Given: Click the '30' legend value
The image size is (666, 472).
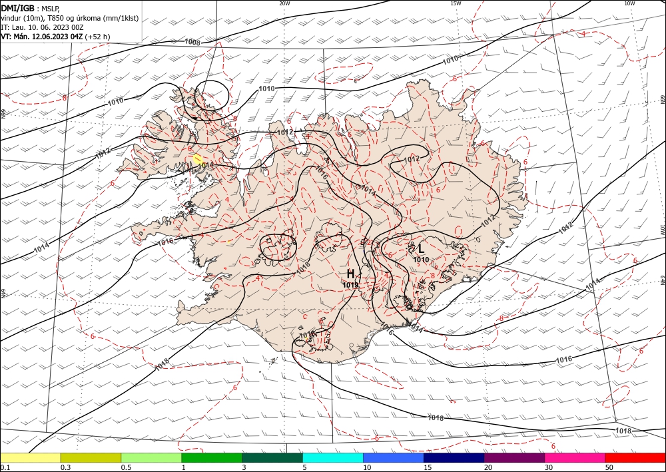Looking at the screenshot, I should coord(549,468).
